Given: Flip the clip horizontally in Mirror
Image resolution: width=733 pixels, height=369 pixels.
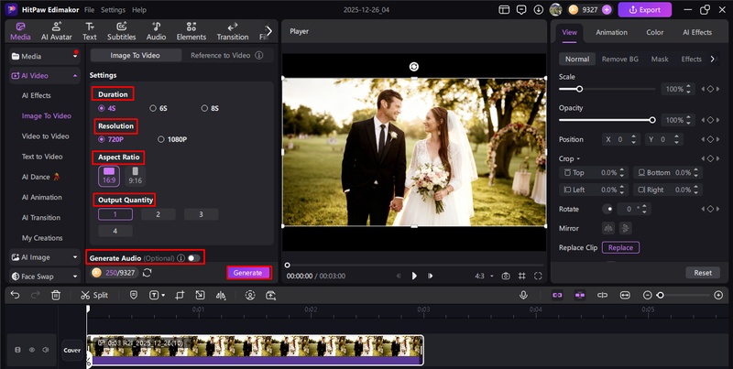Looking at the screenshot, I should 608,228.
